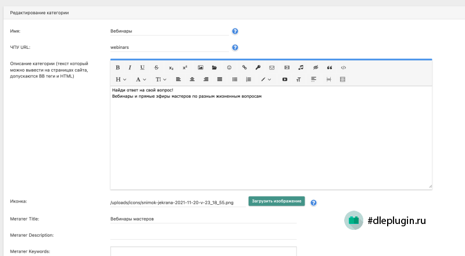Center align the text

click(x=192, y=79)
